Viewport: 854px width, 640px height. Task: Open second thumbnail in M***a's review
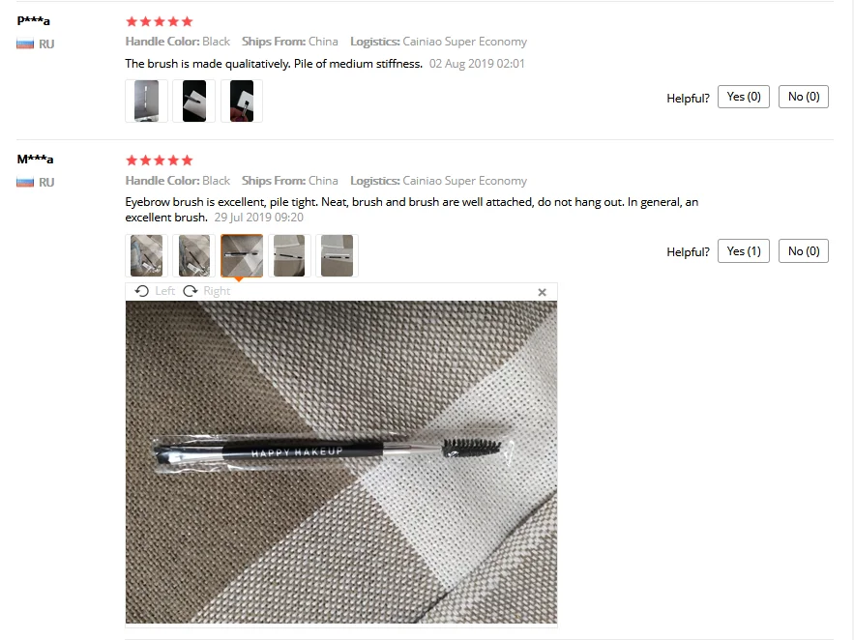(193, 256)
